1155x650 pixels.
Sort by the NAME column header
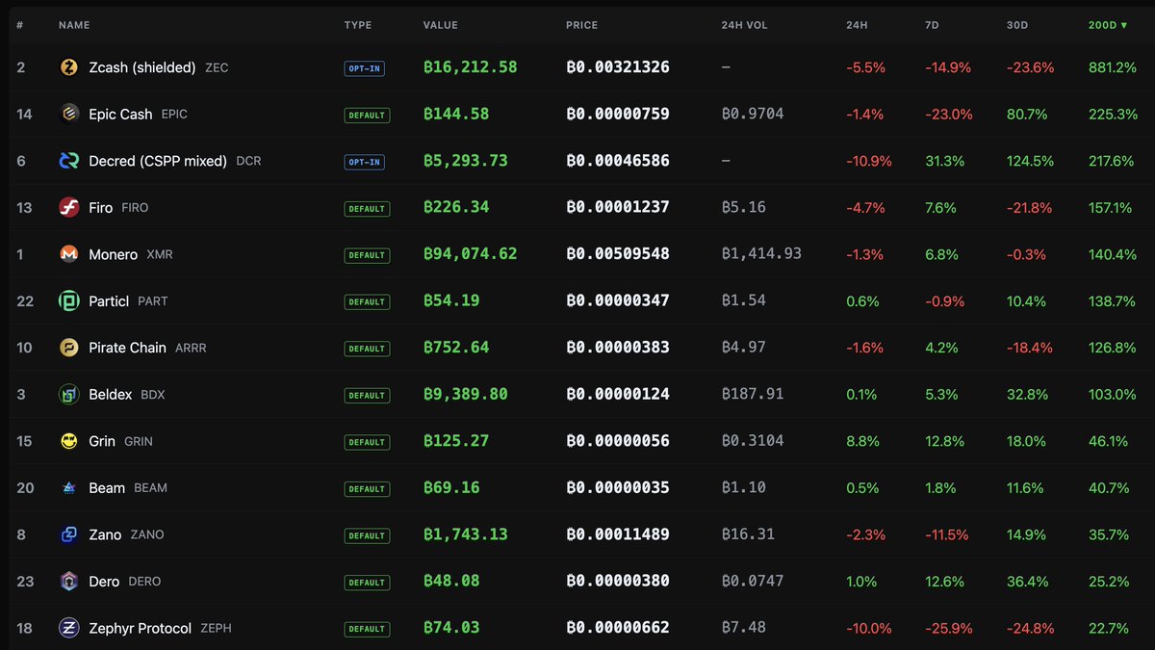(x=74, y=25)
